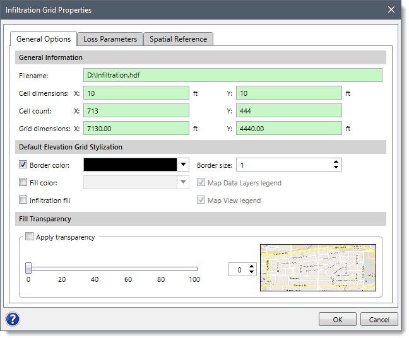Viewport: 409px width, 338px height.
Task: Increase the Border size value
Action: (x=336, y=162)
